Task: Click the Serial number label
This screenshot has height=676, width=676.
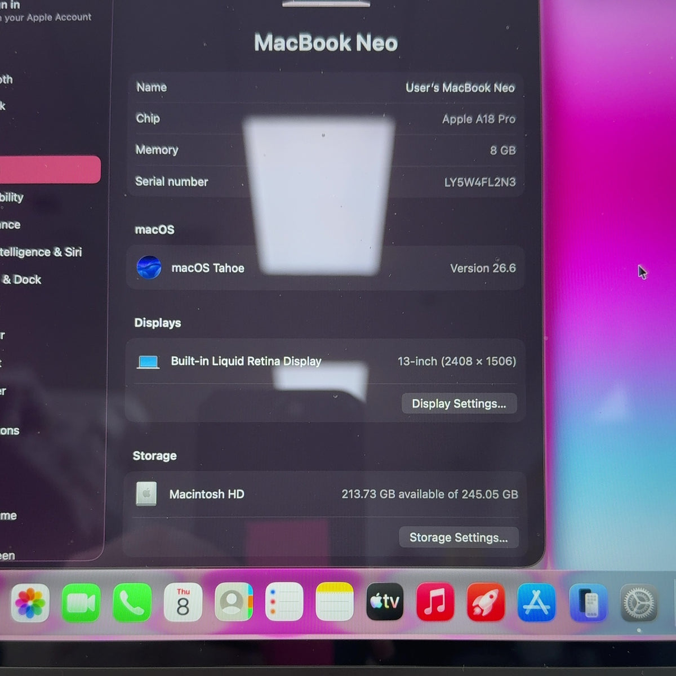Action: [171, 181]
